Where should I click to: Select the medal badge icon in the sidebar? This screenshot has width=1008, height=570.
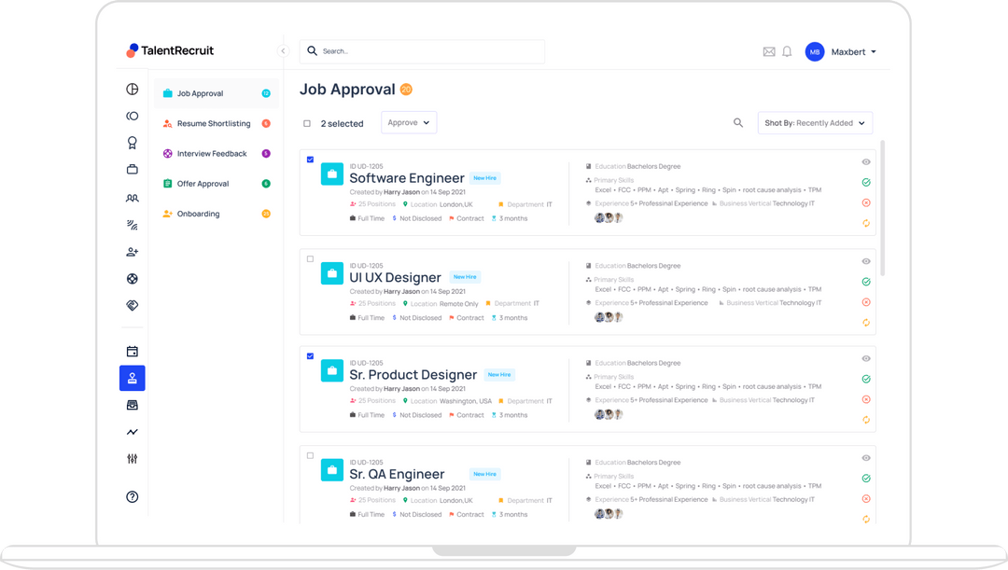tap(132, 142)
